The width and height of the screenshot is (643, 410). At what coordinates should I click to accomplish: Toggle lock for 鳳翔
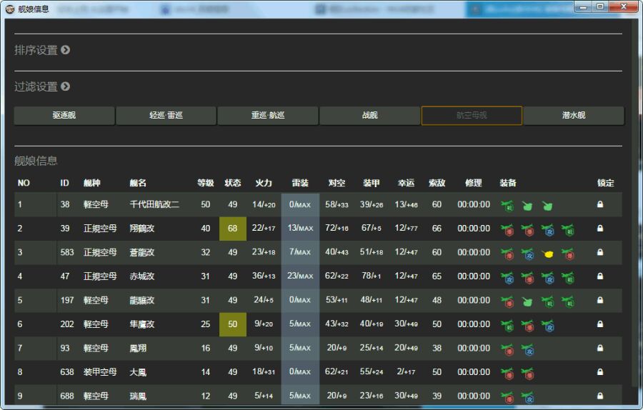[x=600, y=348]
